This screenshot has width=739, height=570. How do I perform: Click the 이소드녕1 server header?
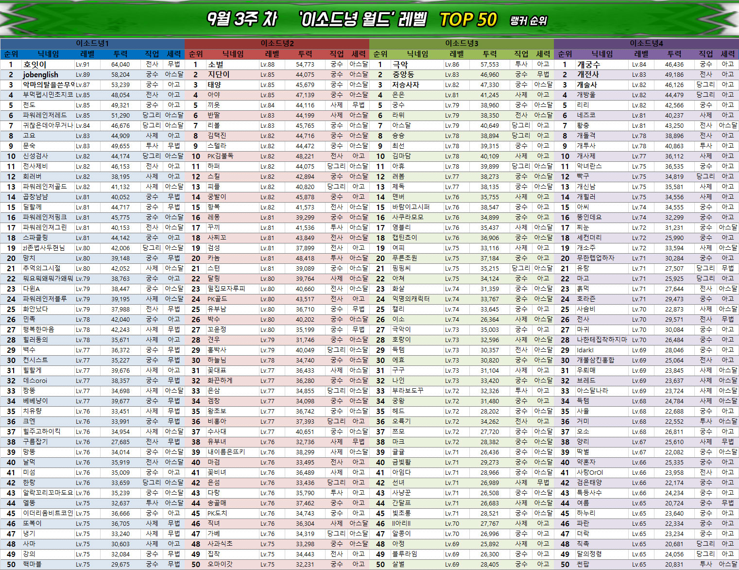point(92,43)
